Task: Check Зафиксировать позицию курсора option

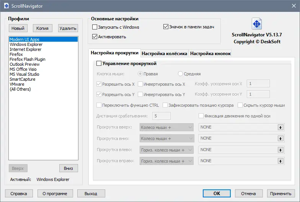Action: point(165,105)
